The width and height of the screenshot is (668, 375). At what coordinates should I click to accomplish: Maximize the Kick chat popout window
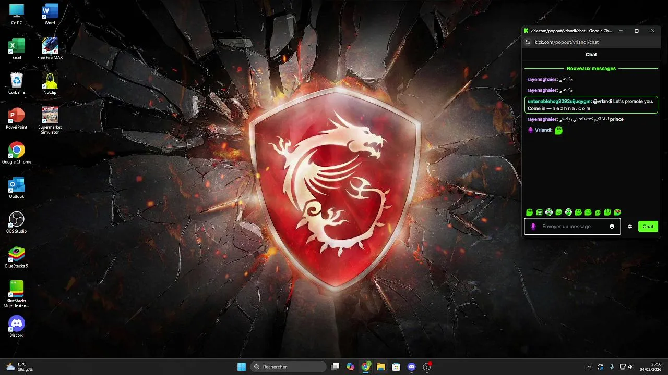tap(637, 31)
